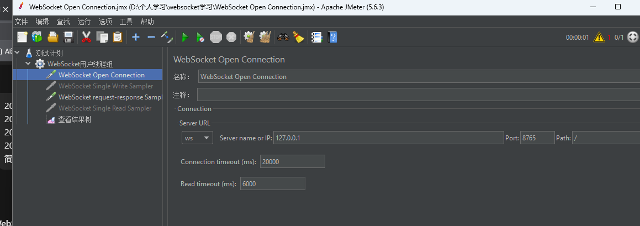Image resolution: width=640 pixels, height=226 pixels.
Task: Click the Paste clipboard icon
Action: tap(118, 37)
